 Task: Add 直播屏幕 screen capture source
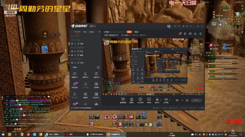(123, 100)
